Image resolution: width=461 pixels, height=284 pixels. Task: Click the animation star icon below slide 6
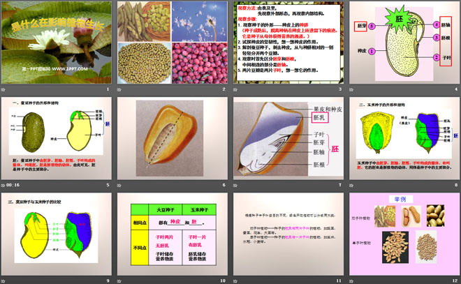[x=119, y=186]
